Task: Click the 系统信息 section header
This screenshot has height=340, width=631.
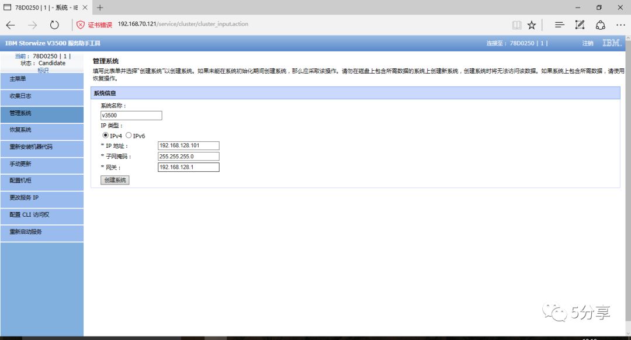Action: [x=355, y=93]
